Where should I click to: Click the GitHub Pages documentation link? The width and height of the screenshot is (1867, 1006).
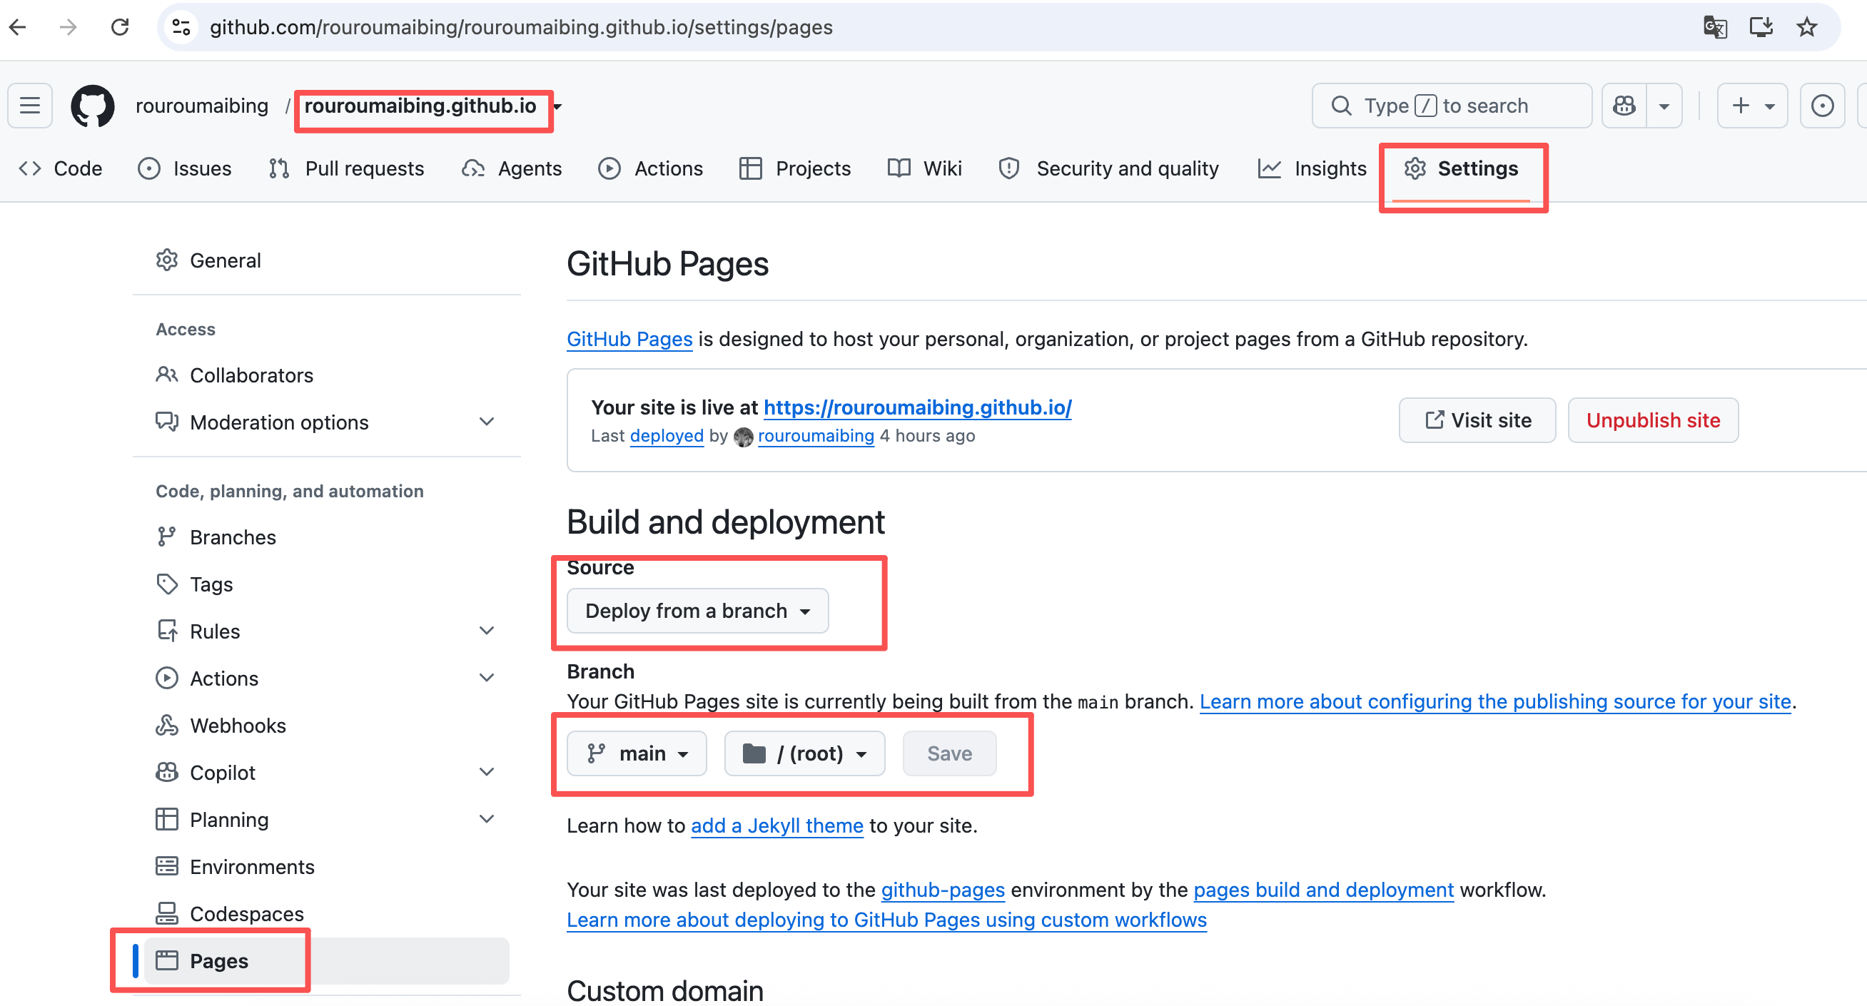629,339
